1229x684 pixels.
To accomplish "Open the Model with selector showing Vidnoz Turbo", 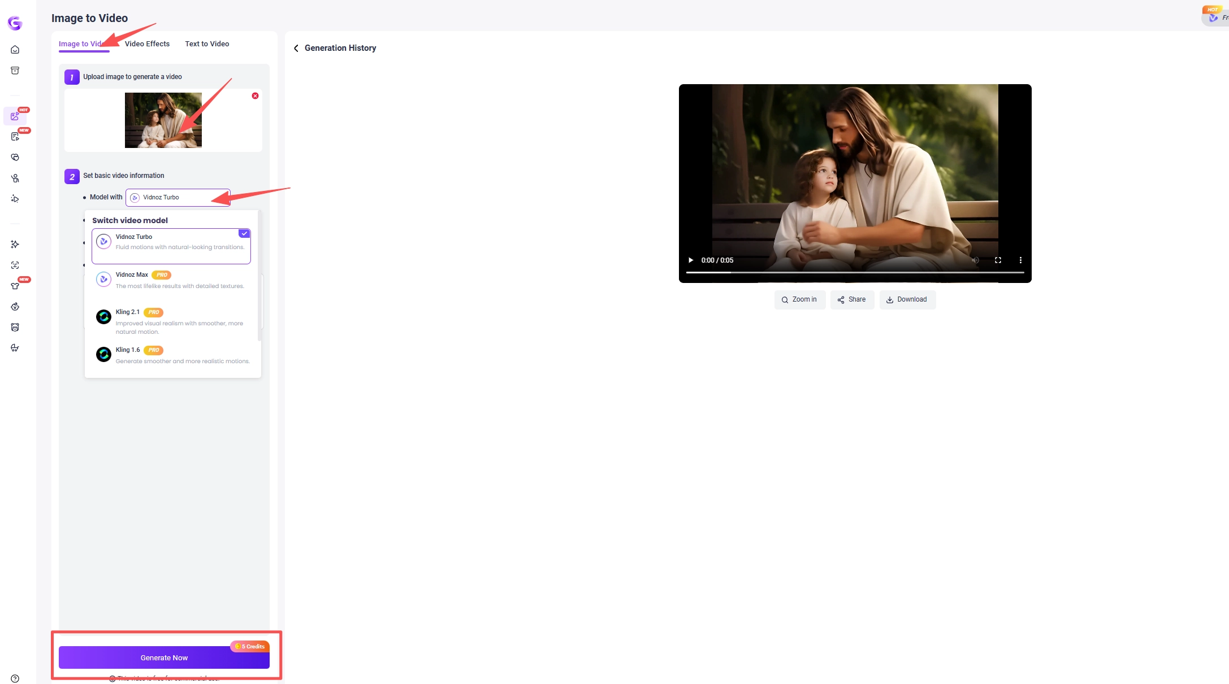I will tap(178, 197).
